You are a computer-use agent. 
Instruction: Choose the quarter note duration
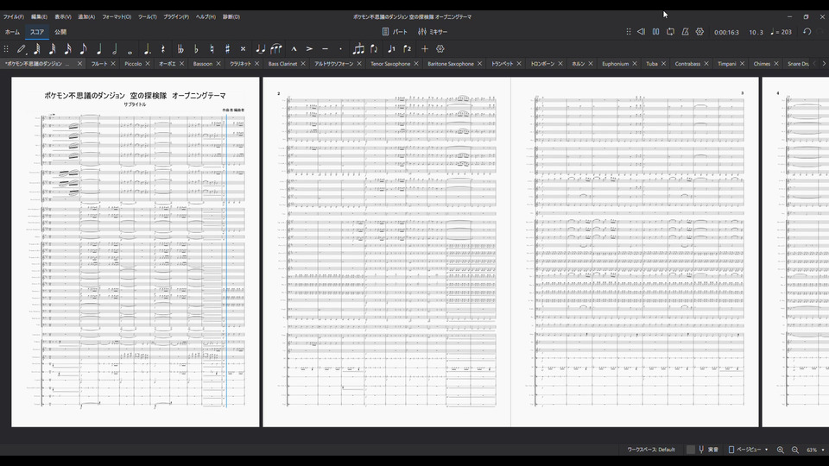coord(98,49)
